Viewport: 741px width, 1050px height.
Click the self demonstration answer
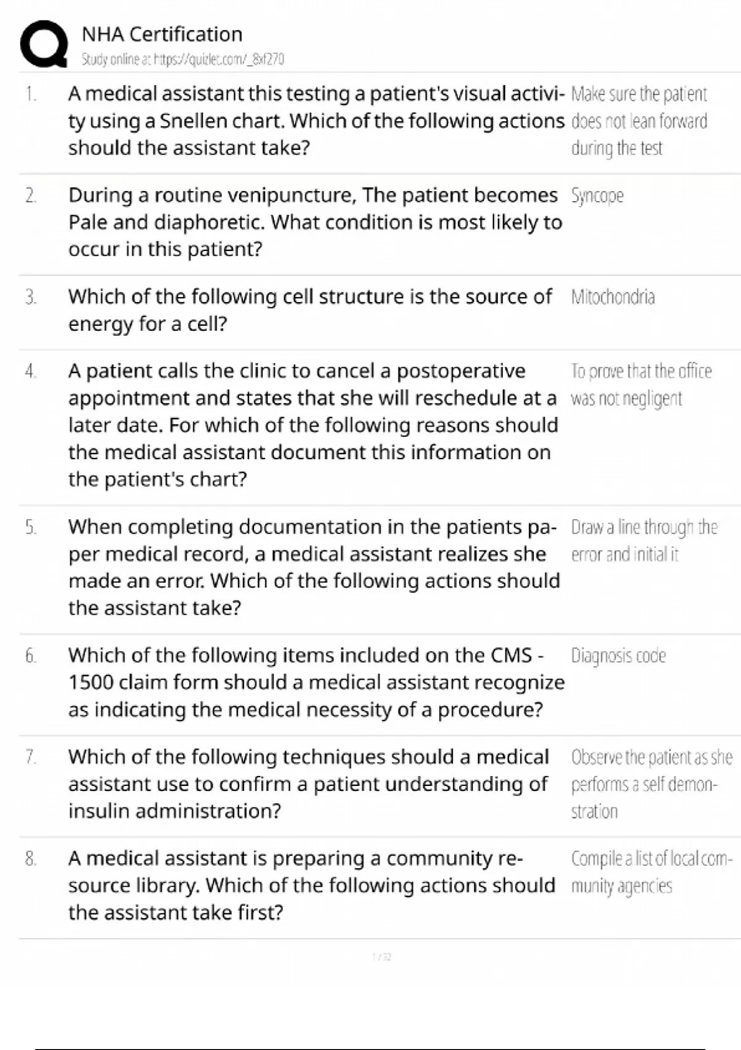651,784
